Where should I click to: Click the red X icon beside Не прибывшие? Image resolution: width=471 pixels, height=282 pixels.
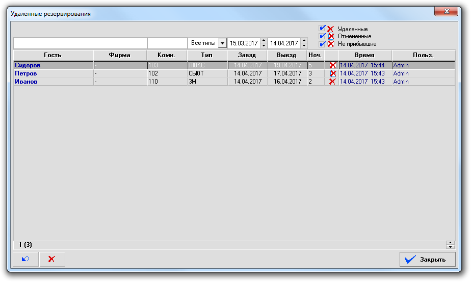point(330,44)
